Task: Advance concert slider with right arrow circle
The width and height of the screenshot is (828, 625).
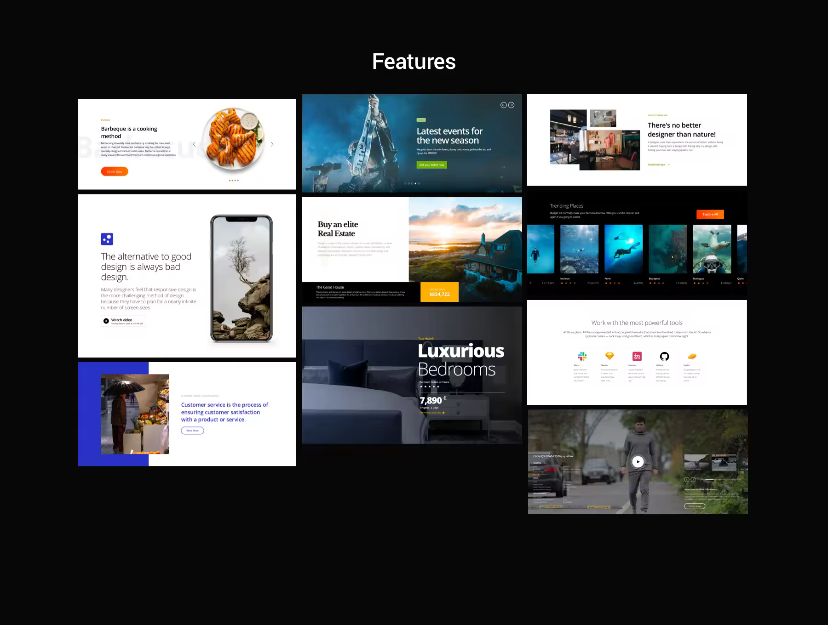Action: click(x=511, y=105)
